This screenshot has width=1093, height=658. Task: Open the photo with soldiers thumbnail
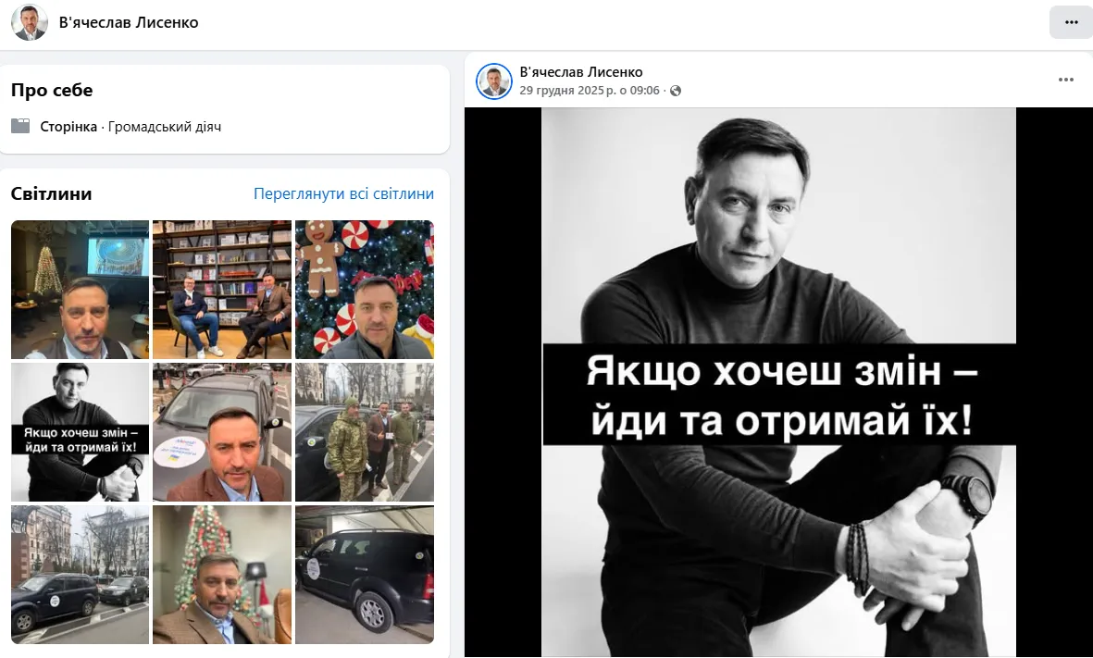[x=365, y=431]
